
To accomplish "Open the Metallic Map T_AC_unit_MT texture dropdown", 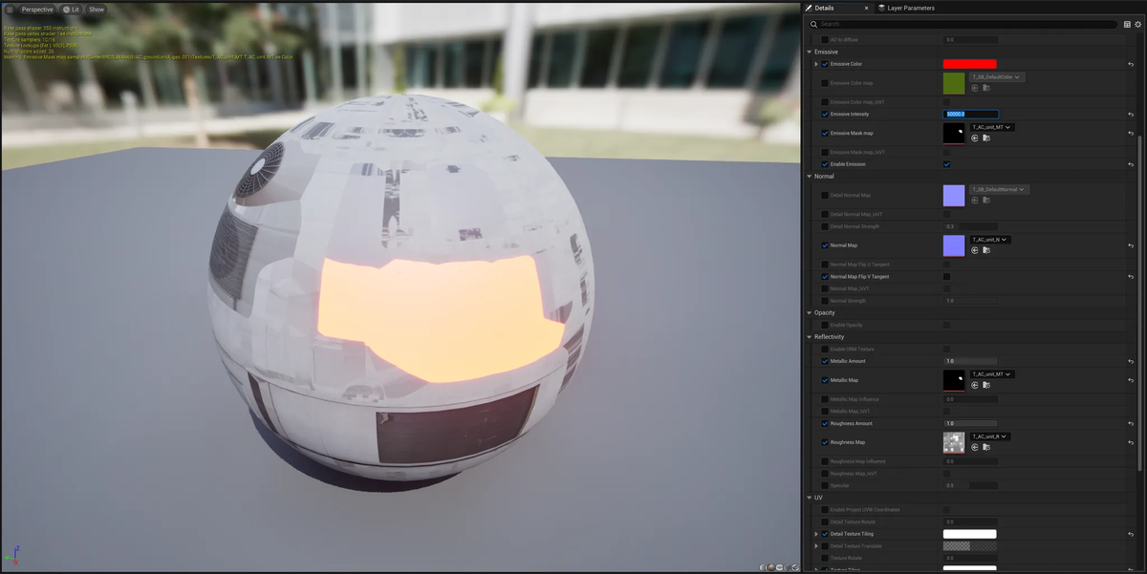I will (x=991, y=374).
